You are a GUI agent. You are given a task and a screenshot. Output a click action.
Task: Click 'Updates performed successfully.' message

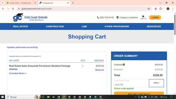[x=23, y=47]
